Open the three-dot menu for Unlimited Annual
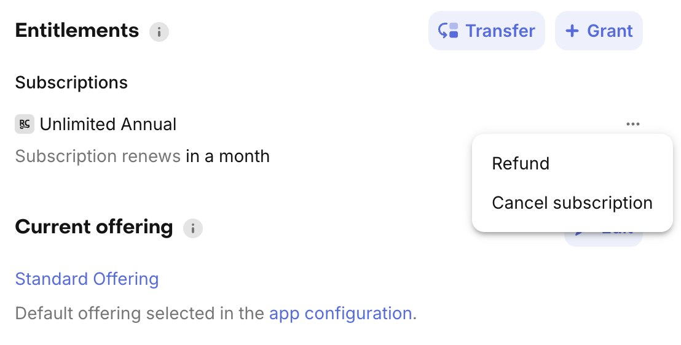Image resolution: width=681 pixels, height=345 pixels. 633,124
